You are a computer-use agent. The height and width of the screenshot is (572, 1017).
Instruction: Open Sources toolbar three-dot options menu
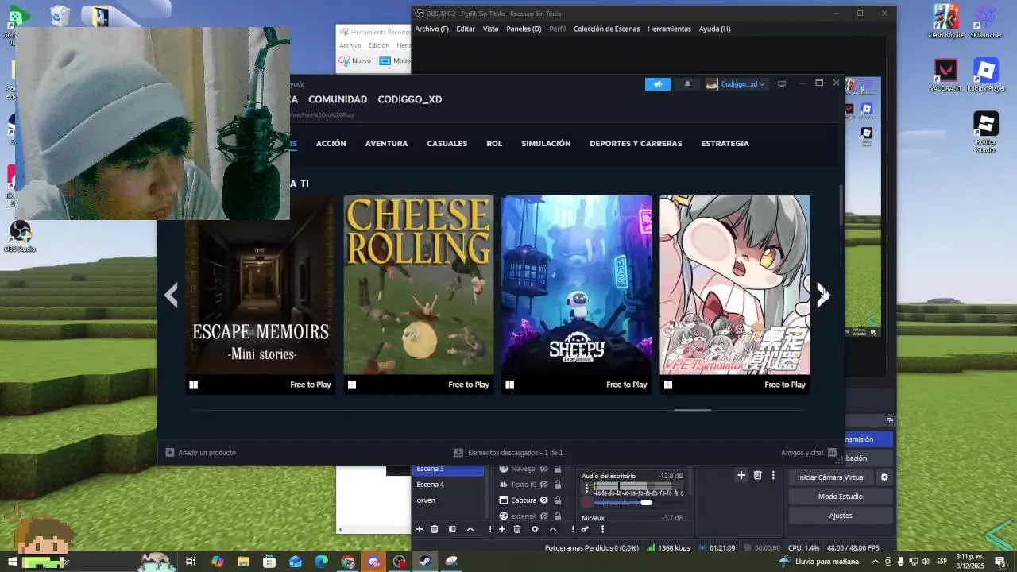[570, 529]
